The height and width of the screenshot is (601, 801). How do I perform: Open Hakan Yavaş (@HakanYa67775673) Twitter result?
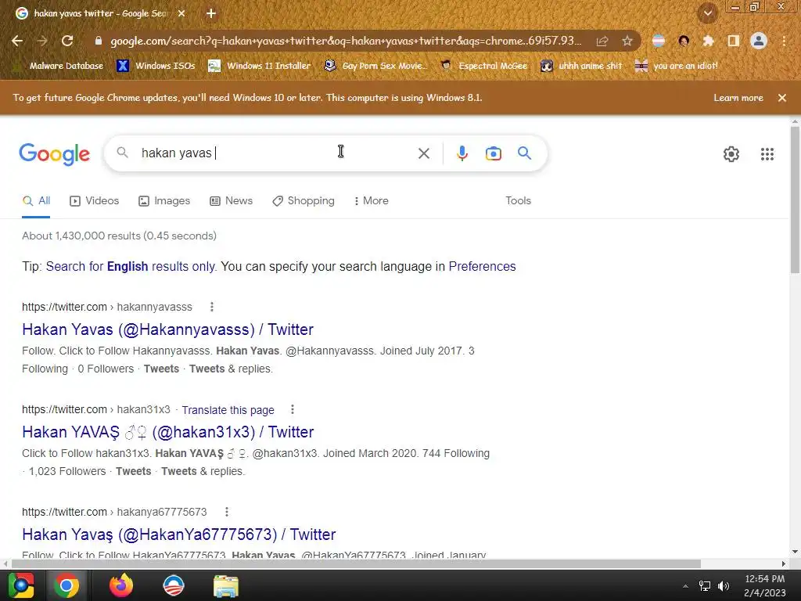point(179,534)
